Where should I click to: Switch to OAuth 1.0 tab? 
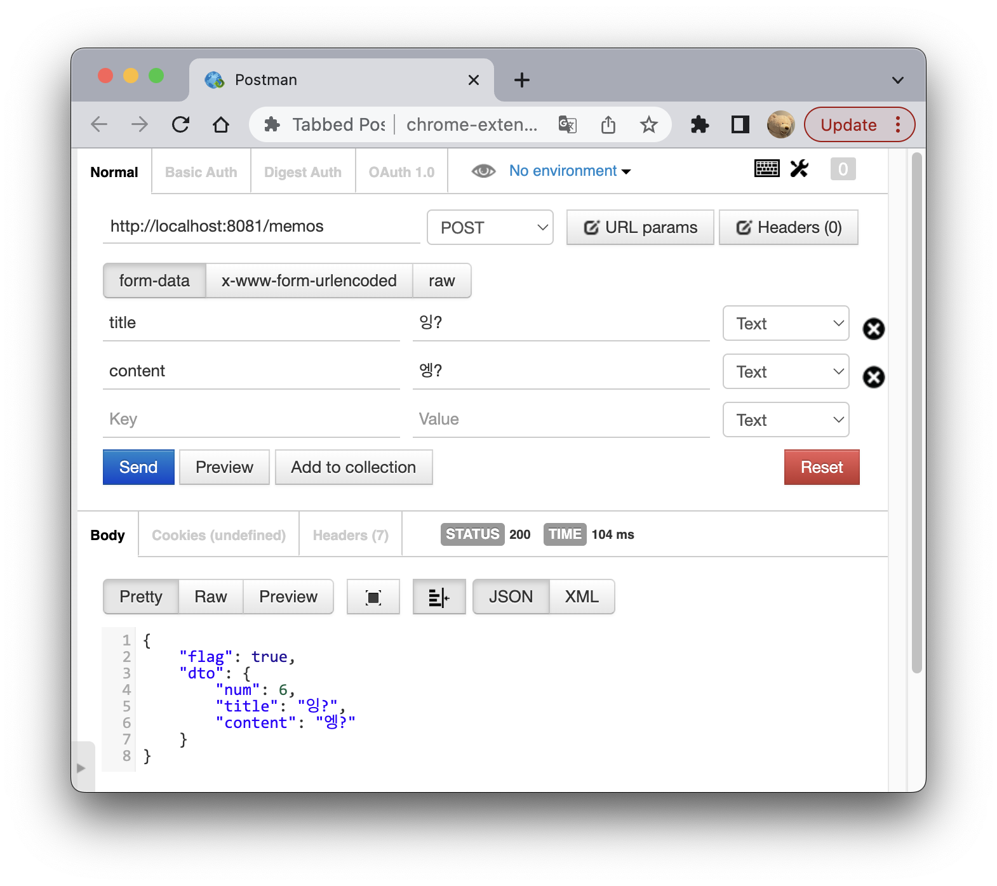click(x=401, y=172)
